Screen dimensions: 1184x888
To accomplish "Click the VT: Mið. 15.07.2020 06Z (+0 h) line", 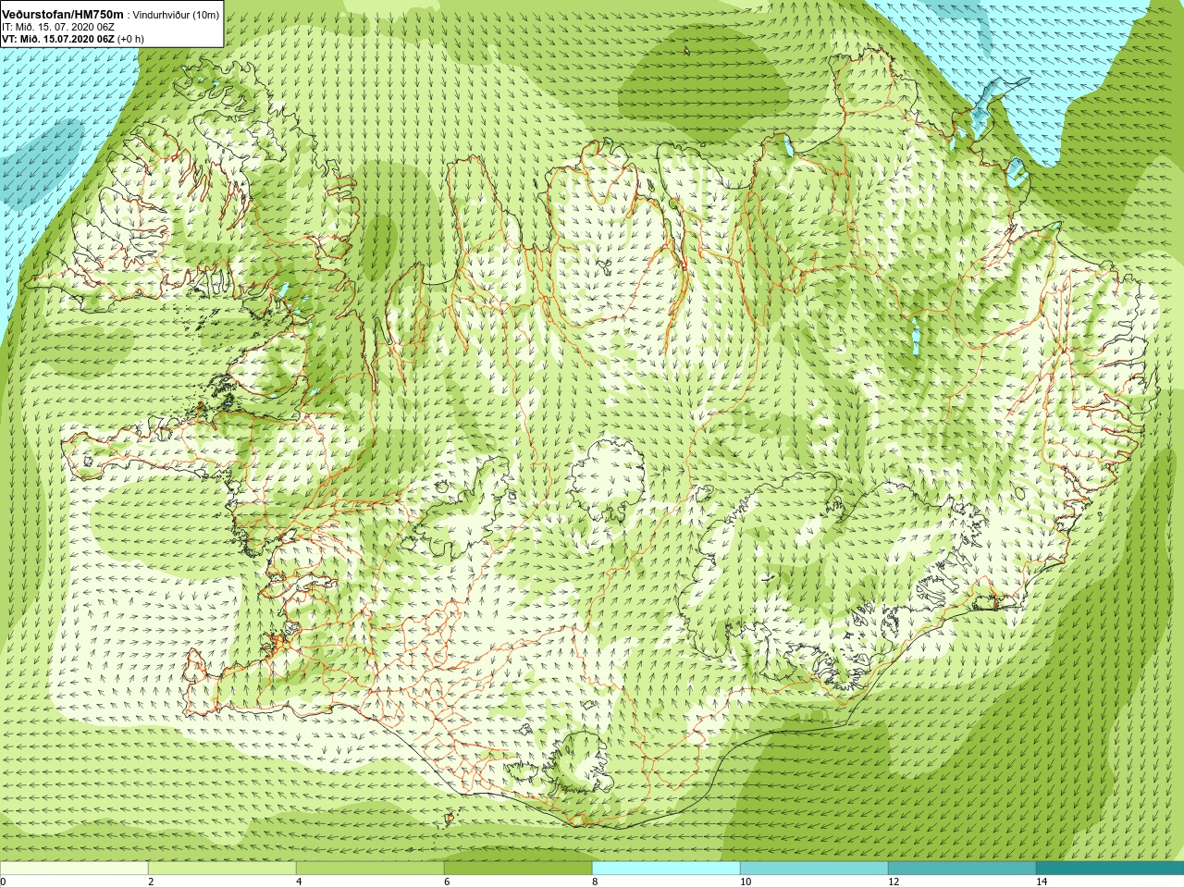I will 73,39.
